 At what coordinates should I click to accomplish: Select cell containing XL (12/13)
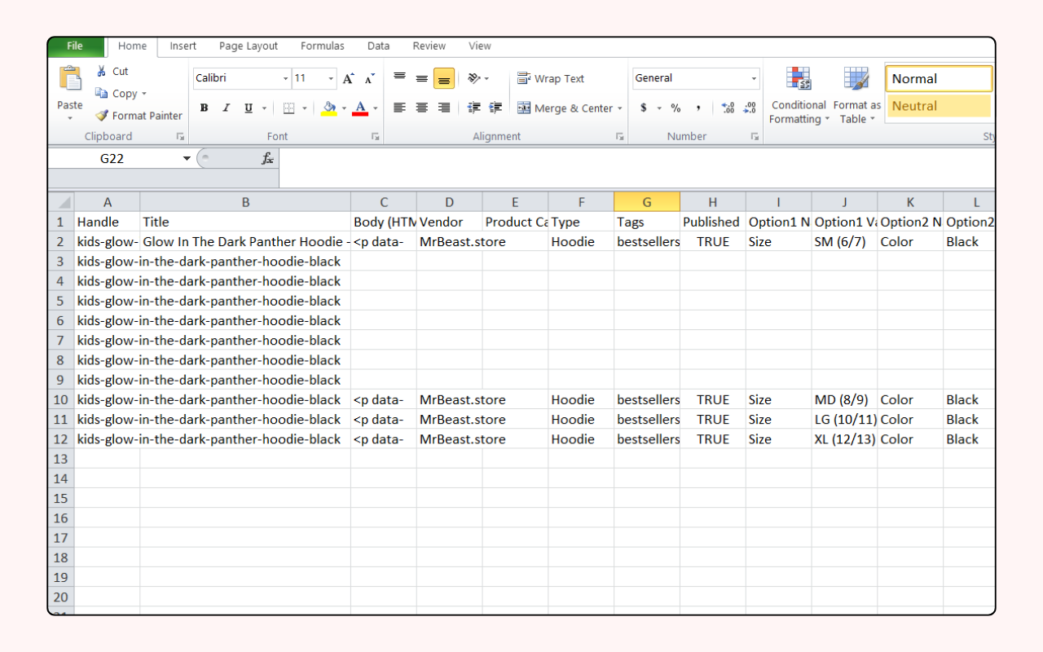844,438
